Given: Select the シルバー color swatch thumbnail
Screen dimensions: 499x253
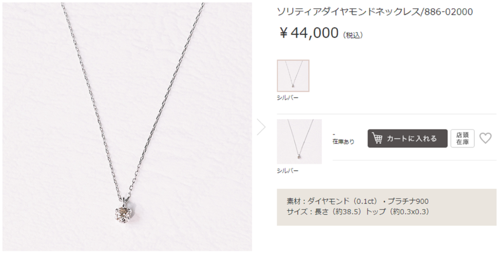Looking at the screenshot, I should coord(293,75).
